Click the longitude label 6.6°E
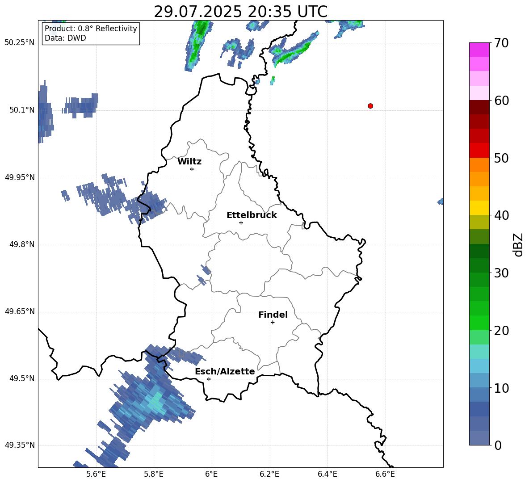Viewport: 529px width, 483px height. [x=385, y=474]
